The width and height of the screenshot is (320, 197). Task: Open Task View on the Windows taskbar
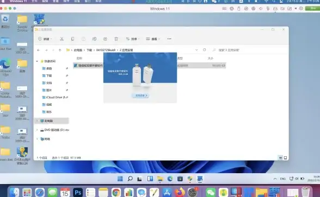pyautogui.click(x=140, y=179)
